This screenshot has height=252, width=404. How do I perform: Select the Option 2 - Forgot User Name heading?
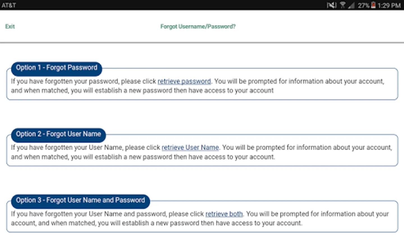pos(58,134)
